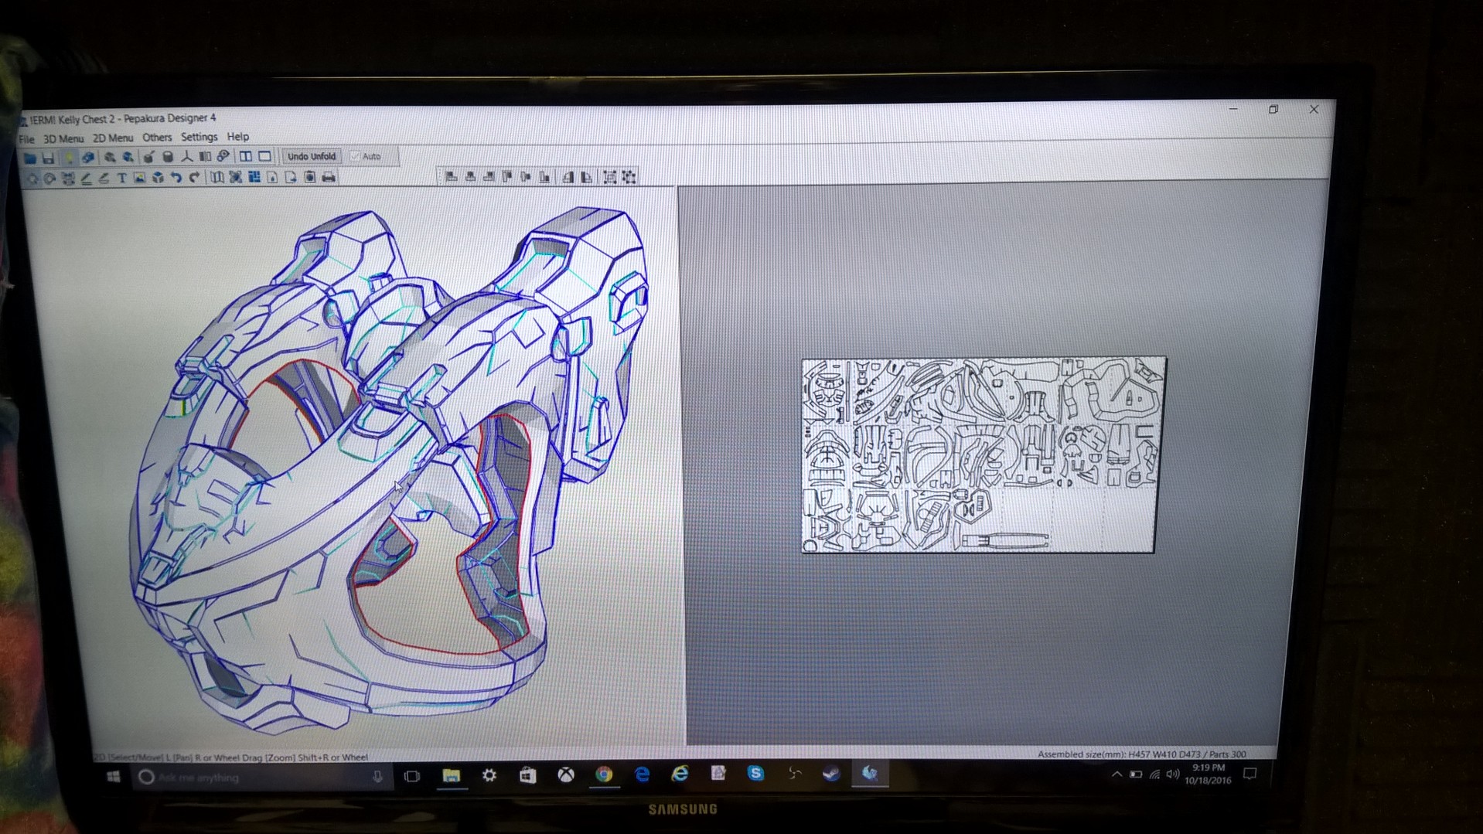Open the Others menu

(x=157, y=137)
